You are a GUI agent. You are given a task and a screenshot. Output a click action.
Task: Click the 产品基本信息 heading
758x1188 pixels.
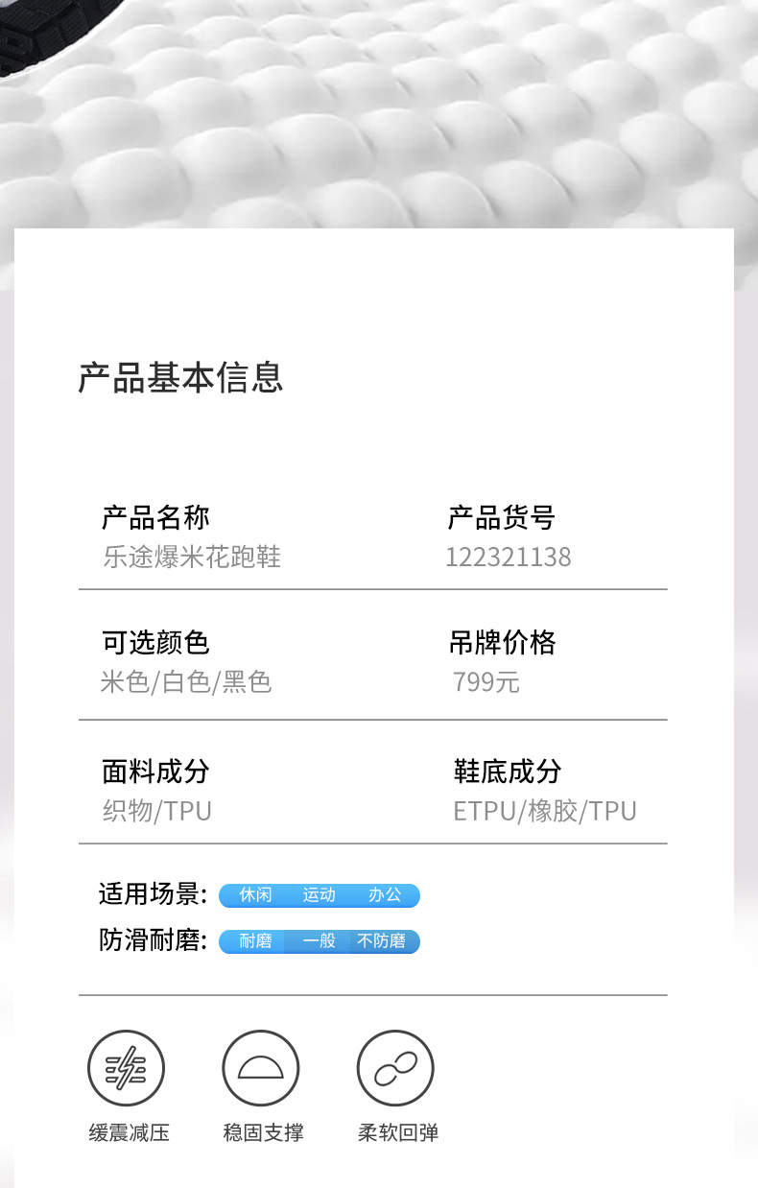click(180, 378)
